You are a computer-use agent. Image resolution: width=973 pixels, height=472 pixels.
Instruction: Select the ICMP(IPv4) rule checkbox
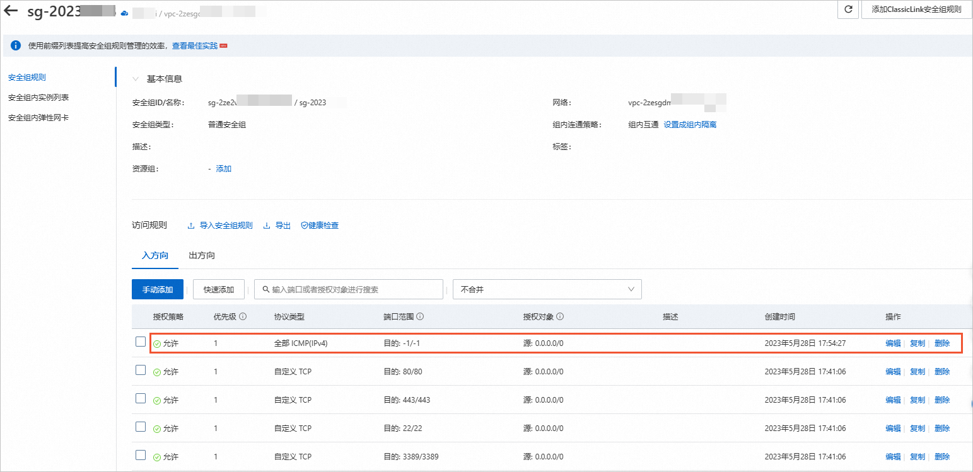tap(141, 342)
